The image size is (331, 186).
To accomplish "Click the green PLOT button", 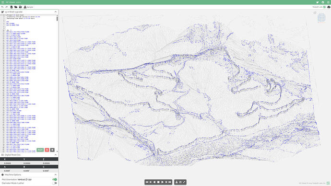I will 40,150.
